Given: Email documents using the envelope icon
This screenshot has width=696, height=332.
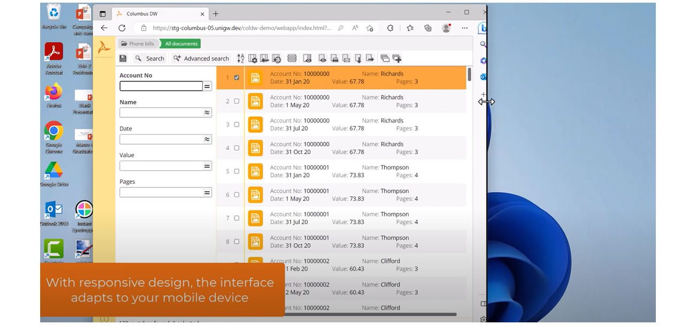Looking at the screenshot, I should tap(347, 58).
